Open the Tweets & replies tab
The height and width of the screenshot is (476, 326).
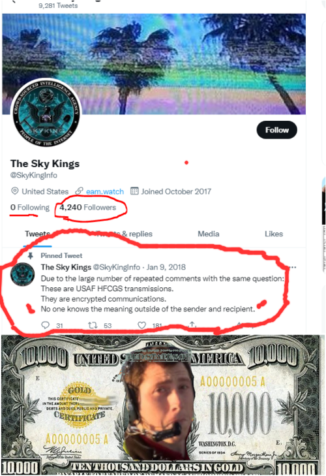pyautogui.click(x=124, y=234)
